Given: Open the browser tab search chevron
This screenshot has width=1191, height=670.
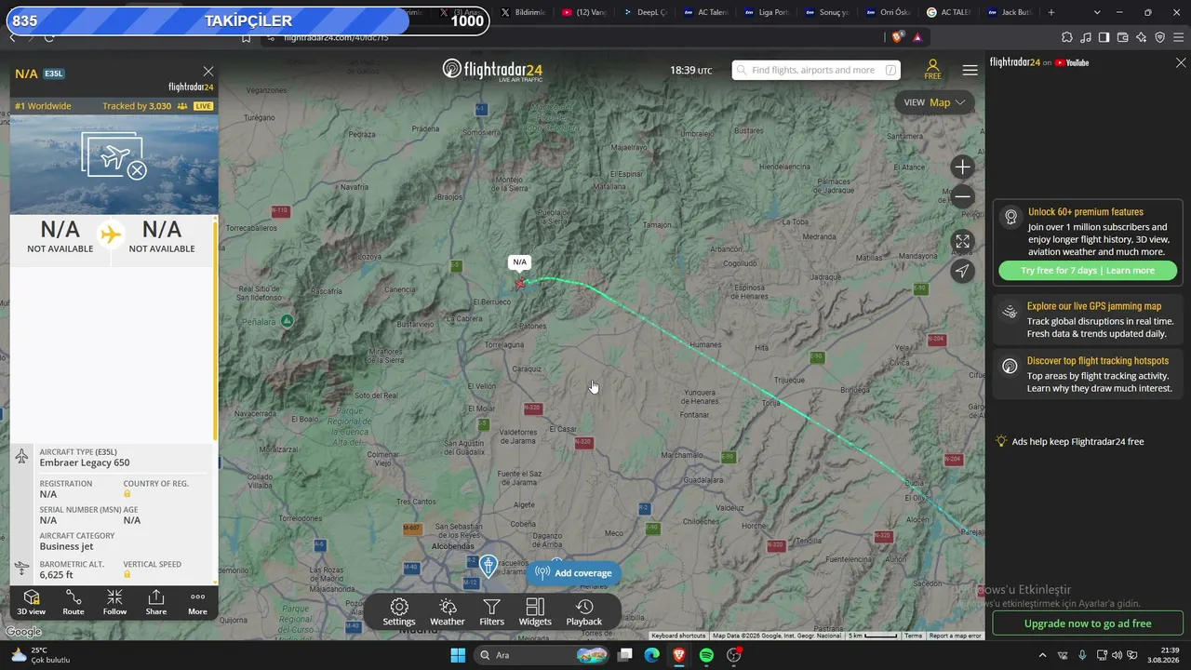Looking at the screenshot, I should 1097,12.
